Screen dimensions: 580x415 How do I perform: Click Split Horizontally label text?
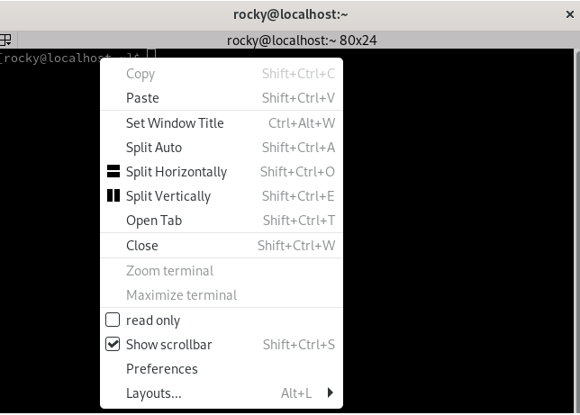(x=177, y=172)
